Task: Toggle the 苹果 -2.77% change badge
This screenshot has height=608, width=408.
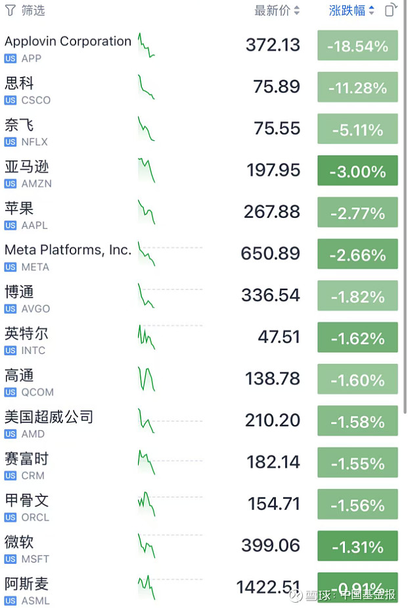Action: pyautogui.click(x=357, y=212)
